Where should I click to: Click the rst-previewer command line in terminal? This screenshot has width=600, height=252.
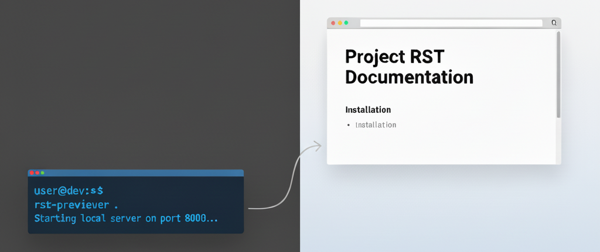tap(76, 205)
